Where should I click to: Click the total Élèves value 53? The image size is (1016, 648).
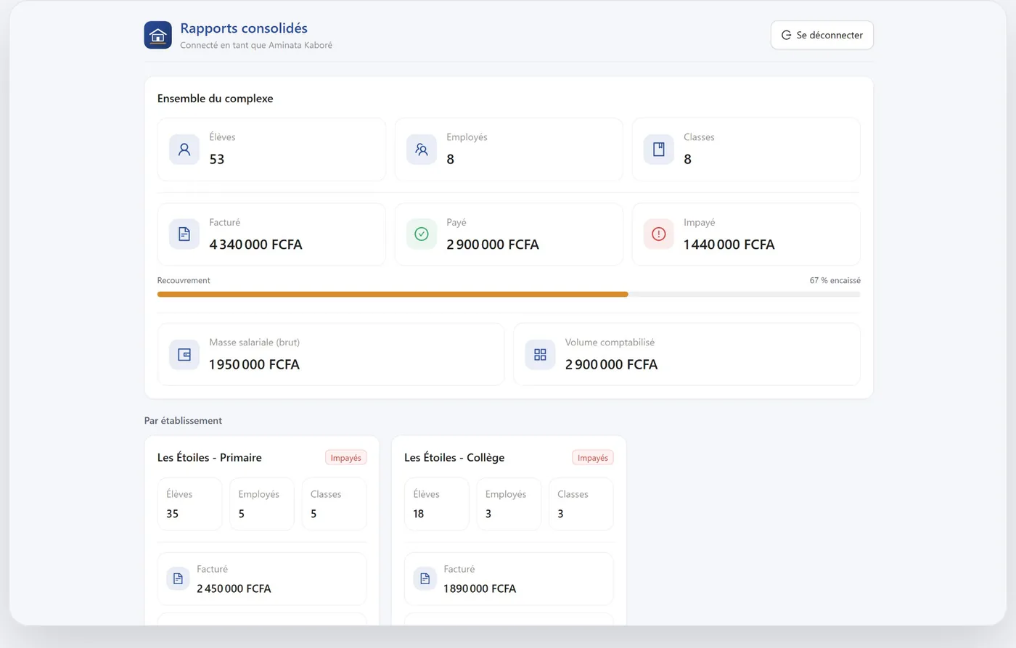(217, 160)
